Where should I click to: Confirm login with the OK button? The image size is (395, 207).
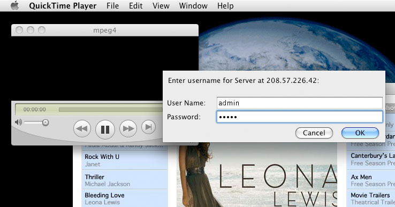point(360,133)
